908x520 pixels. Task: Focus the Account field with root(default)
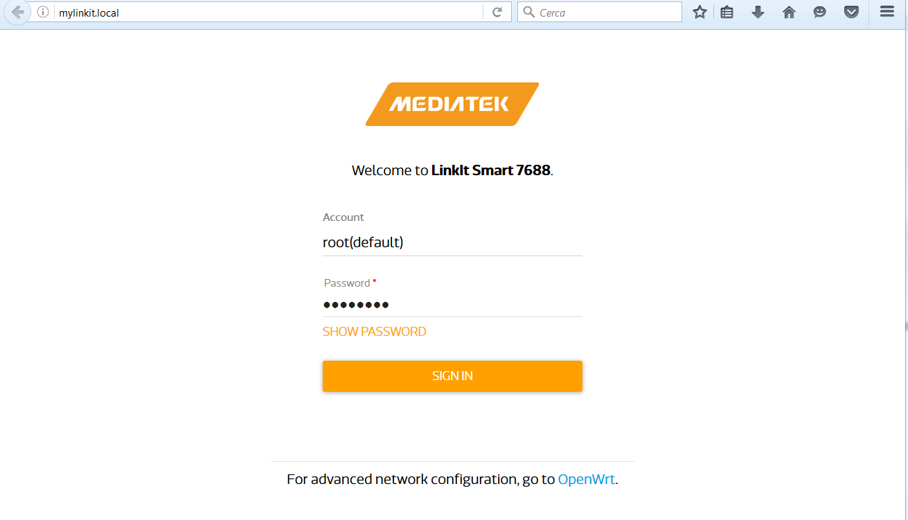(452, 242)
